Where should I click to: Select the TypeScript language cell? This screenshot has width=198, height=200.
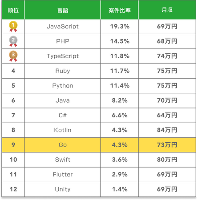(x=63, y=56)
